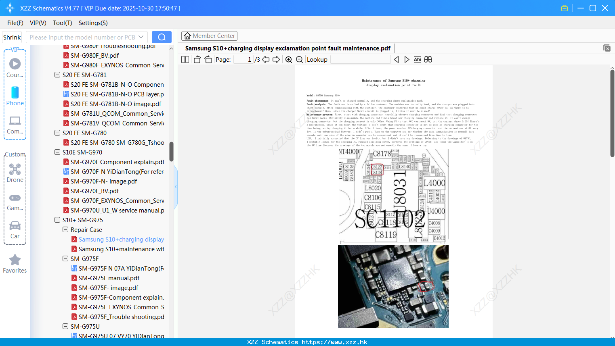Open SM-G975F- image.pdf
This screenshot has height=346, width=615.
point(105,288)
